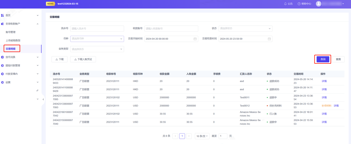
Task: Click the 补传材料 link for Test0012
Action: click(326, 106)
